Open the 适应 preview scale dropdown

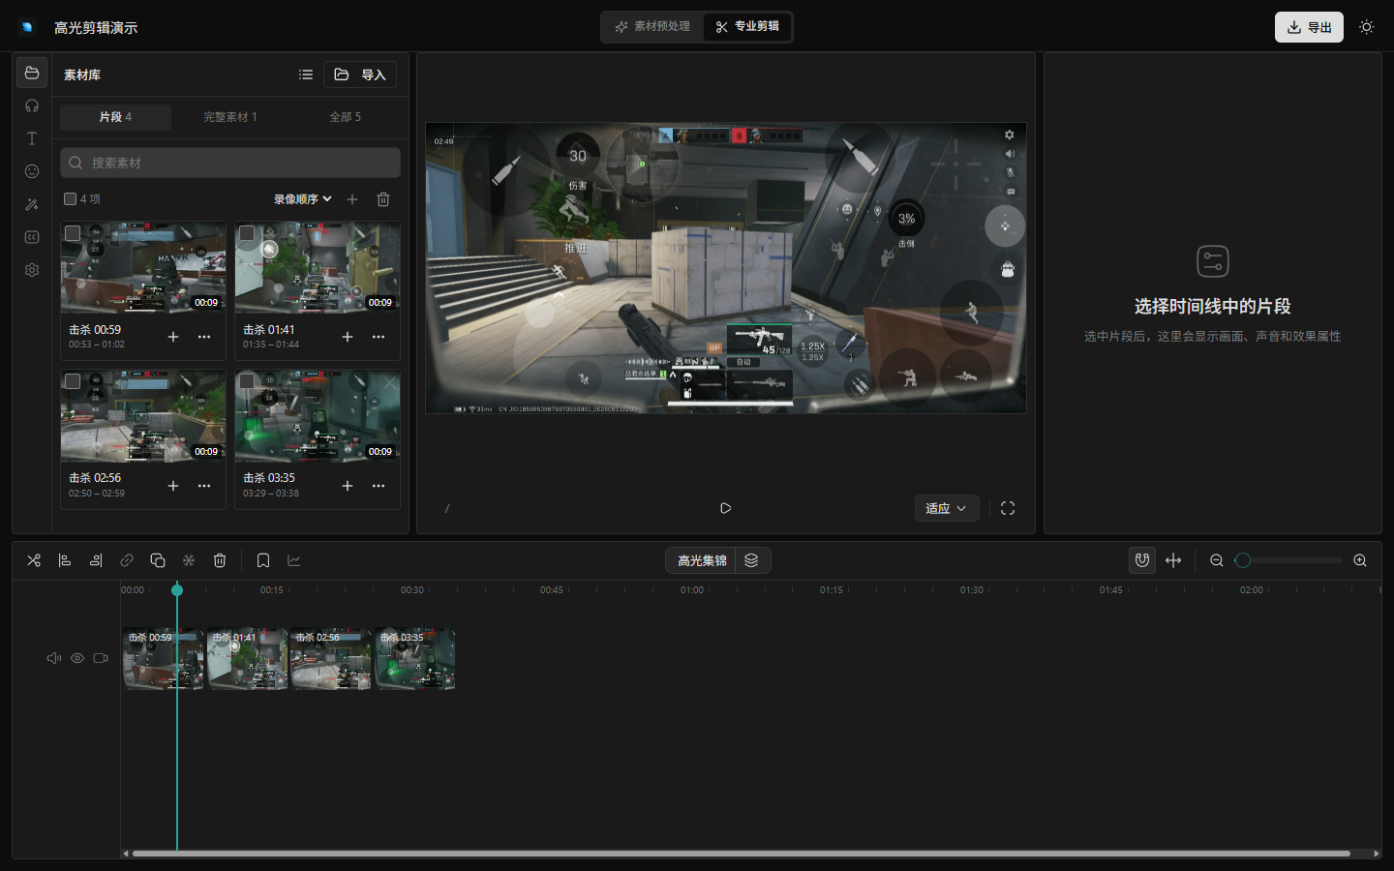point(947,508)
